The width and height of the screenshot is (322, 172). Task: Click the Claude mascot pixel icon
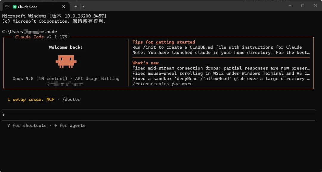(66, 61)
